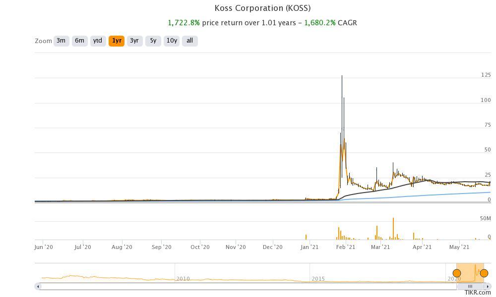The width and height of the screenshot is (496, 297).
Task: Click the 1,680.2% CAGR value
Action: click(320, 23)
